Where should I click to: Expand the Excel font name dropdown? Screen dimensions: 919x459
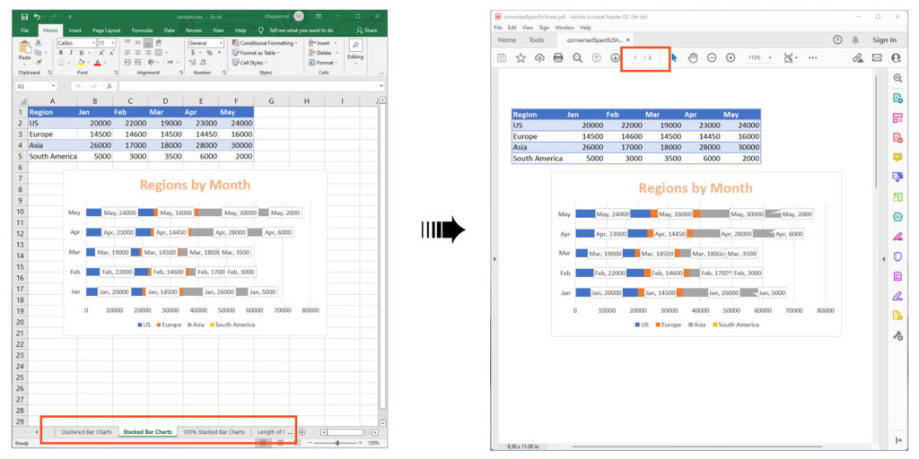92,43
